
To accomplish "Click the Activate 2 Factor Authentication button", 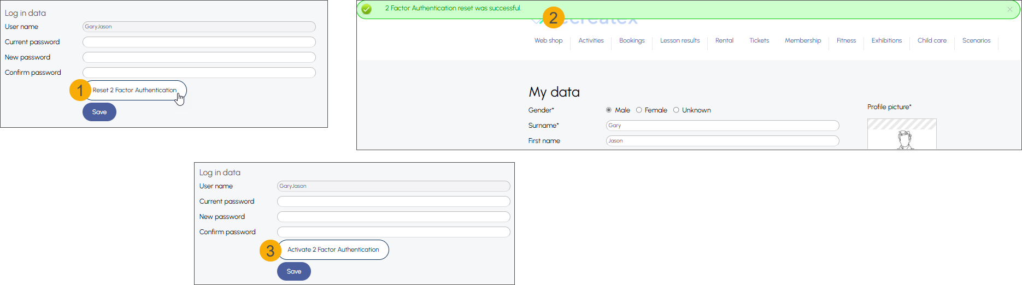I will coord(333,250).
